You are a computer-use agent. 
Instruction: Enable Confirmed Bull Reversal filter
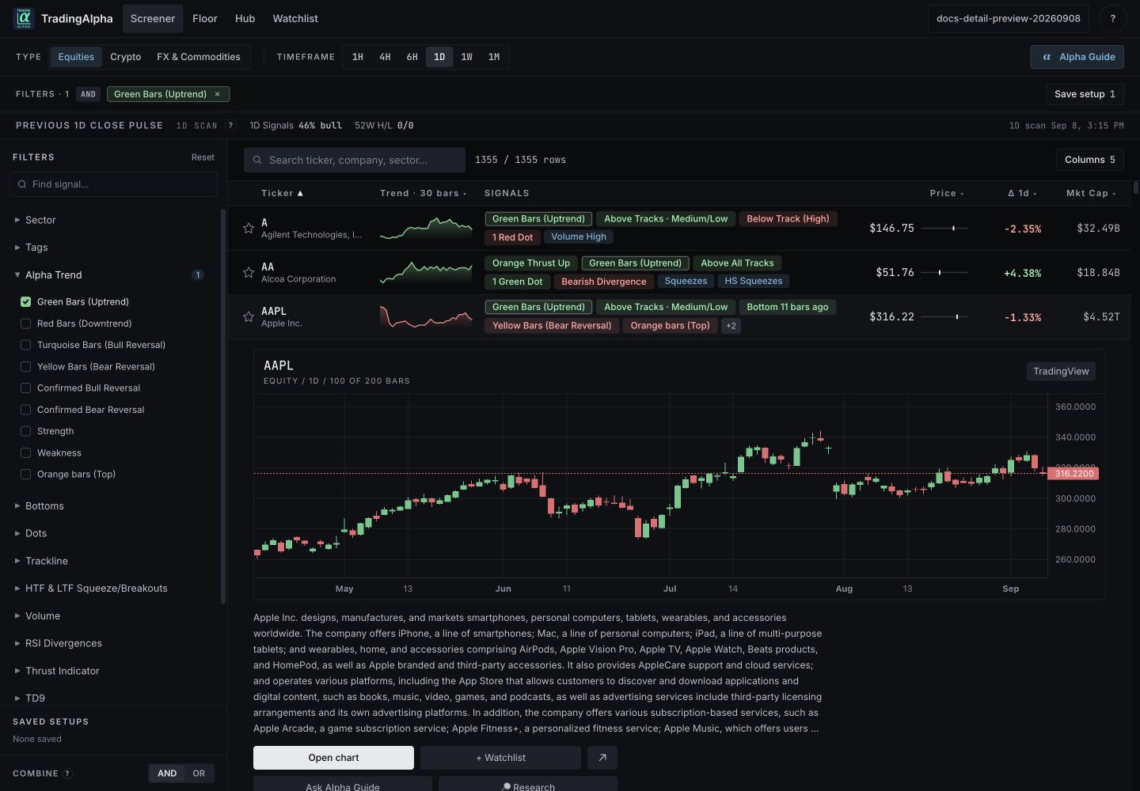click(25, 388)
